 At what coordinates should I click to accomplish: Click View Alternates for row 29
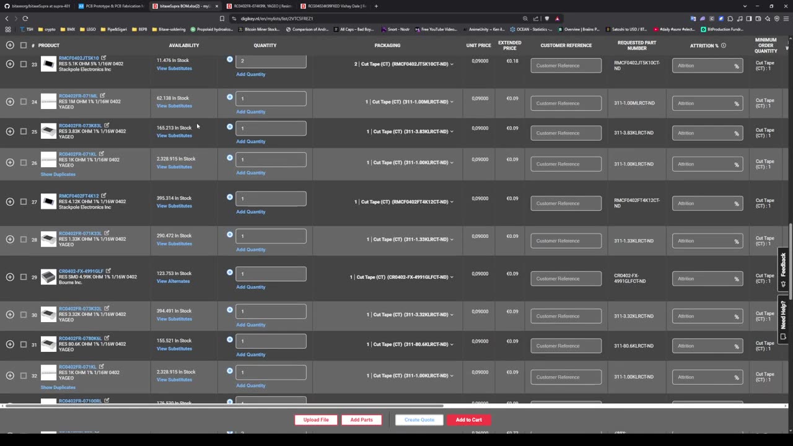coord(173,281)
